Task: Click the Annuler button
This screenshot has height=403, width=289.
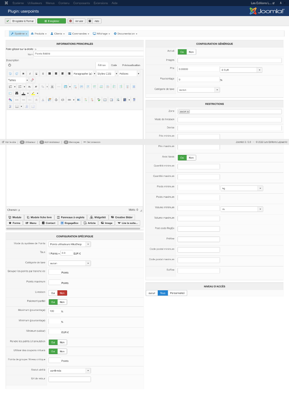Action: pos(76,21)
